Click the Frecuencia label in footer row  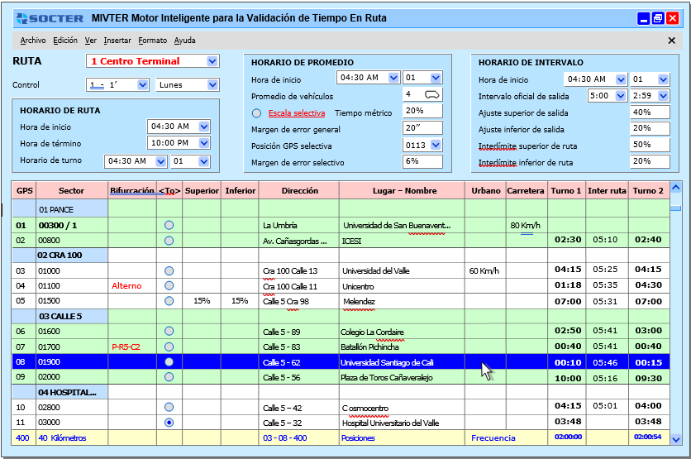pos(493,437)
